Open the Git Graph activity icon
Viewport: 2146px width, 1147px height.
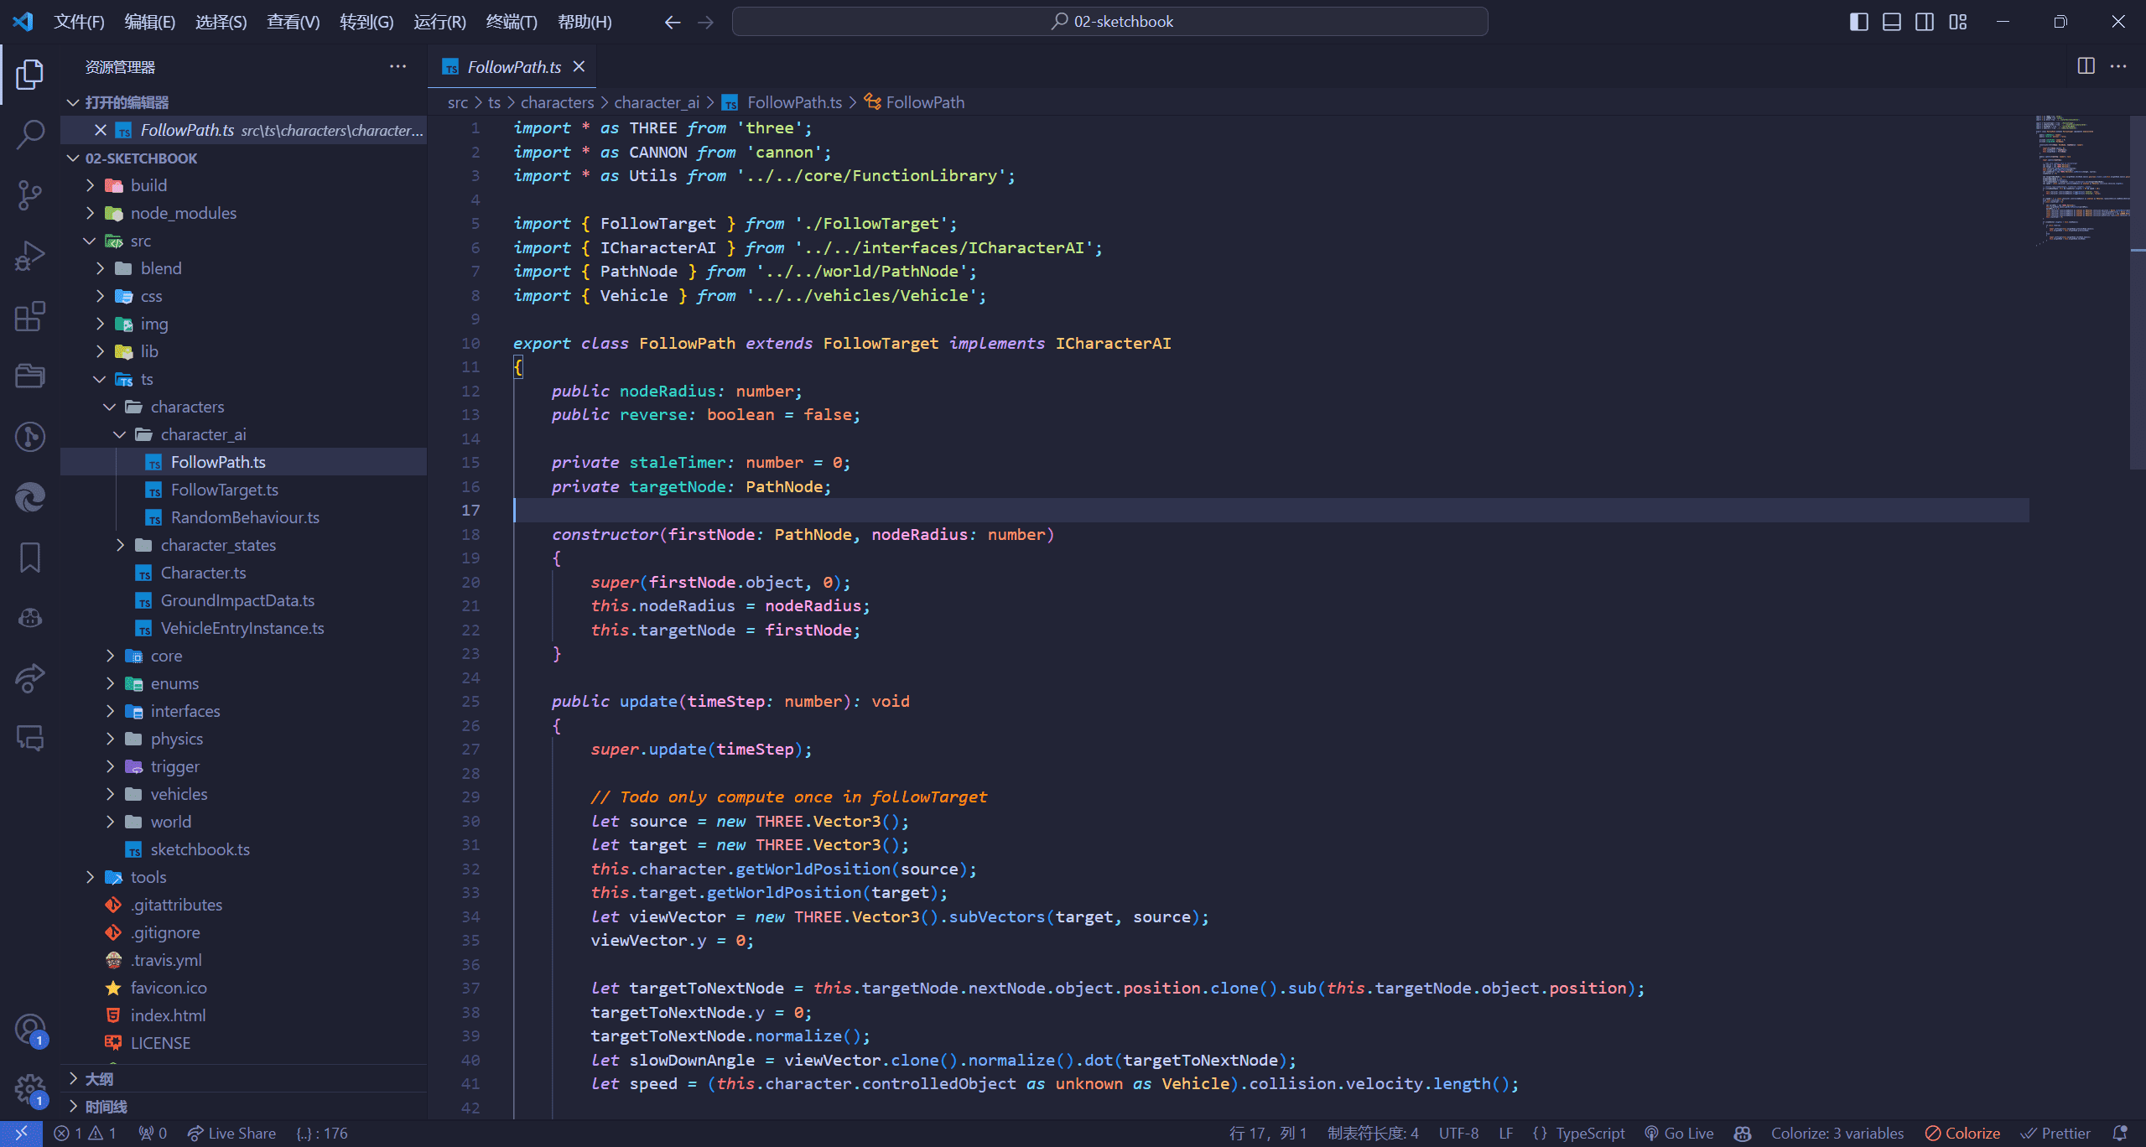30,436
